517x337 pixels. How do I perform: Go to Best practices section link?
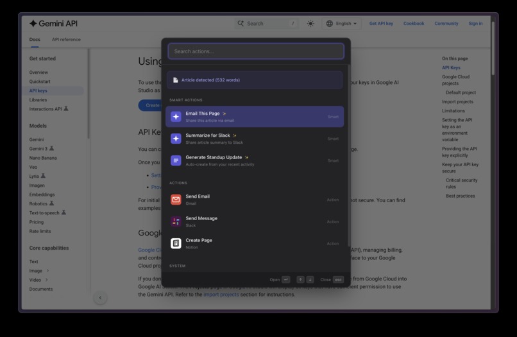coord(461,196)
